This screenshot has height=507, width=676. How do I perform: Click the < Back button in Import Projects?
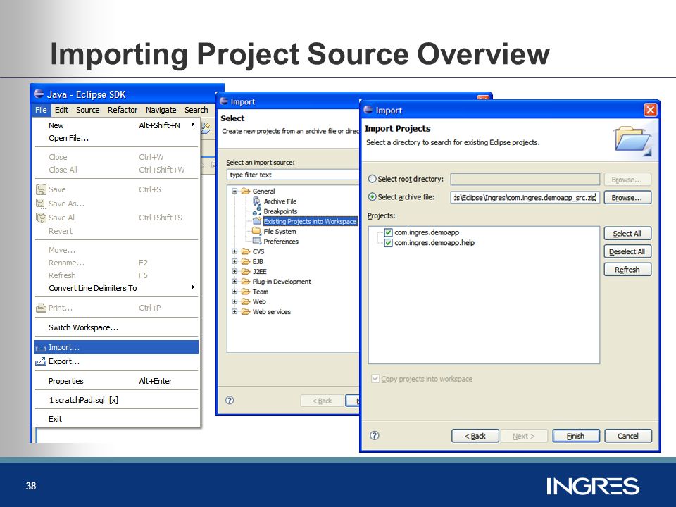point(475,436)
